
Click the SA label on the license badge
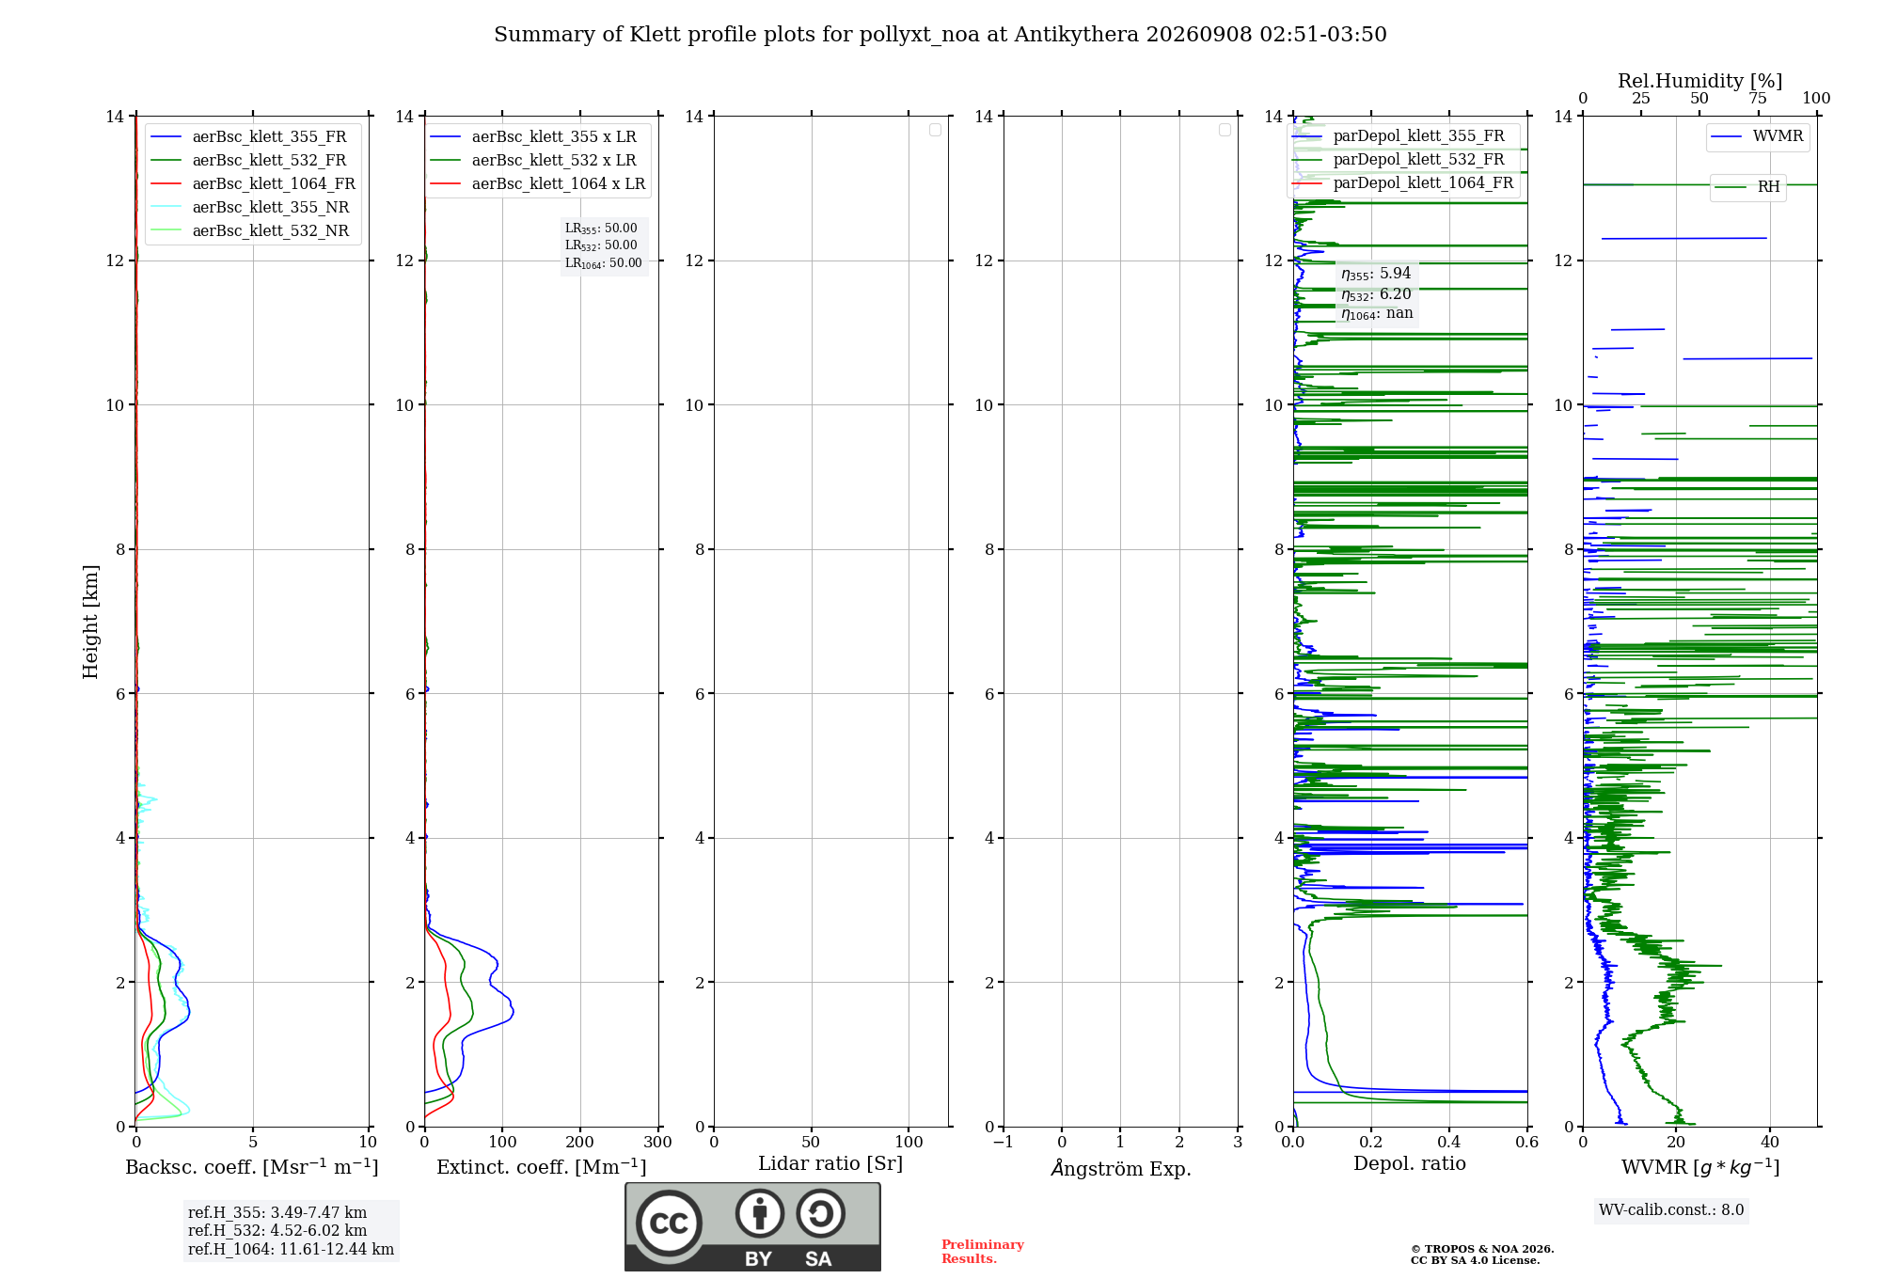tap(818, 1259)
